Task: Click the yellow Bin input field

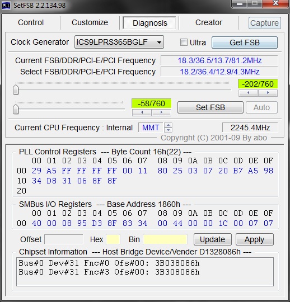Action: click(x=165, y=239)
